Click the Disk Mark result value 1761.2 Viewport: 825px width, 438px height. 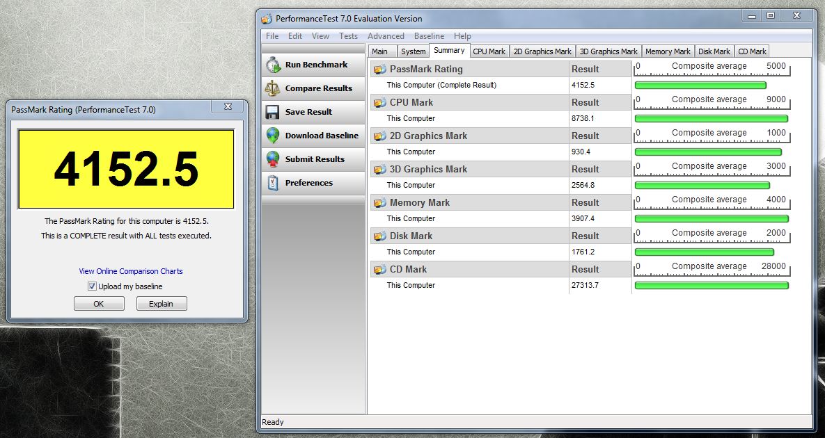click(x=583, y=252)
